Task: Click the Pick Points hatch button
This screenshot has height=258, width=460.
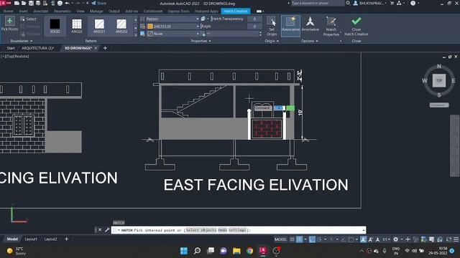Action: pyautogui.click(x=9, y=24)
